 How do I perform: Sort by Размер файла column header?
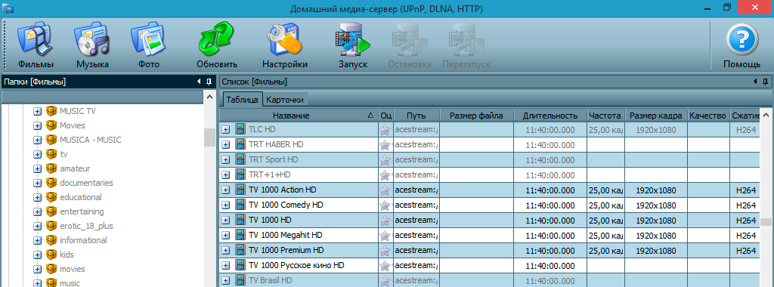(476, 116)
